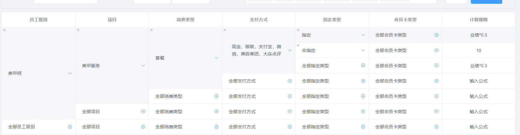Click the 计算规则 column header
This screenshot has width=520, height=135.
(478, 20)
